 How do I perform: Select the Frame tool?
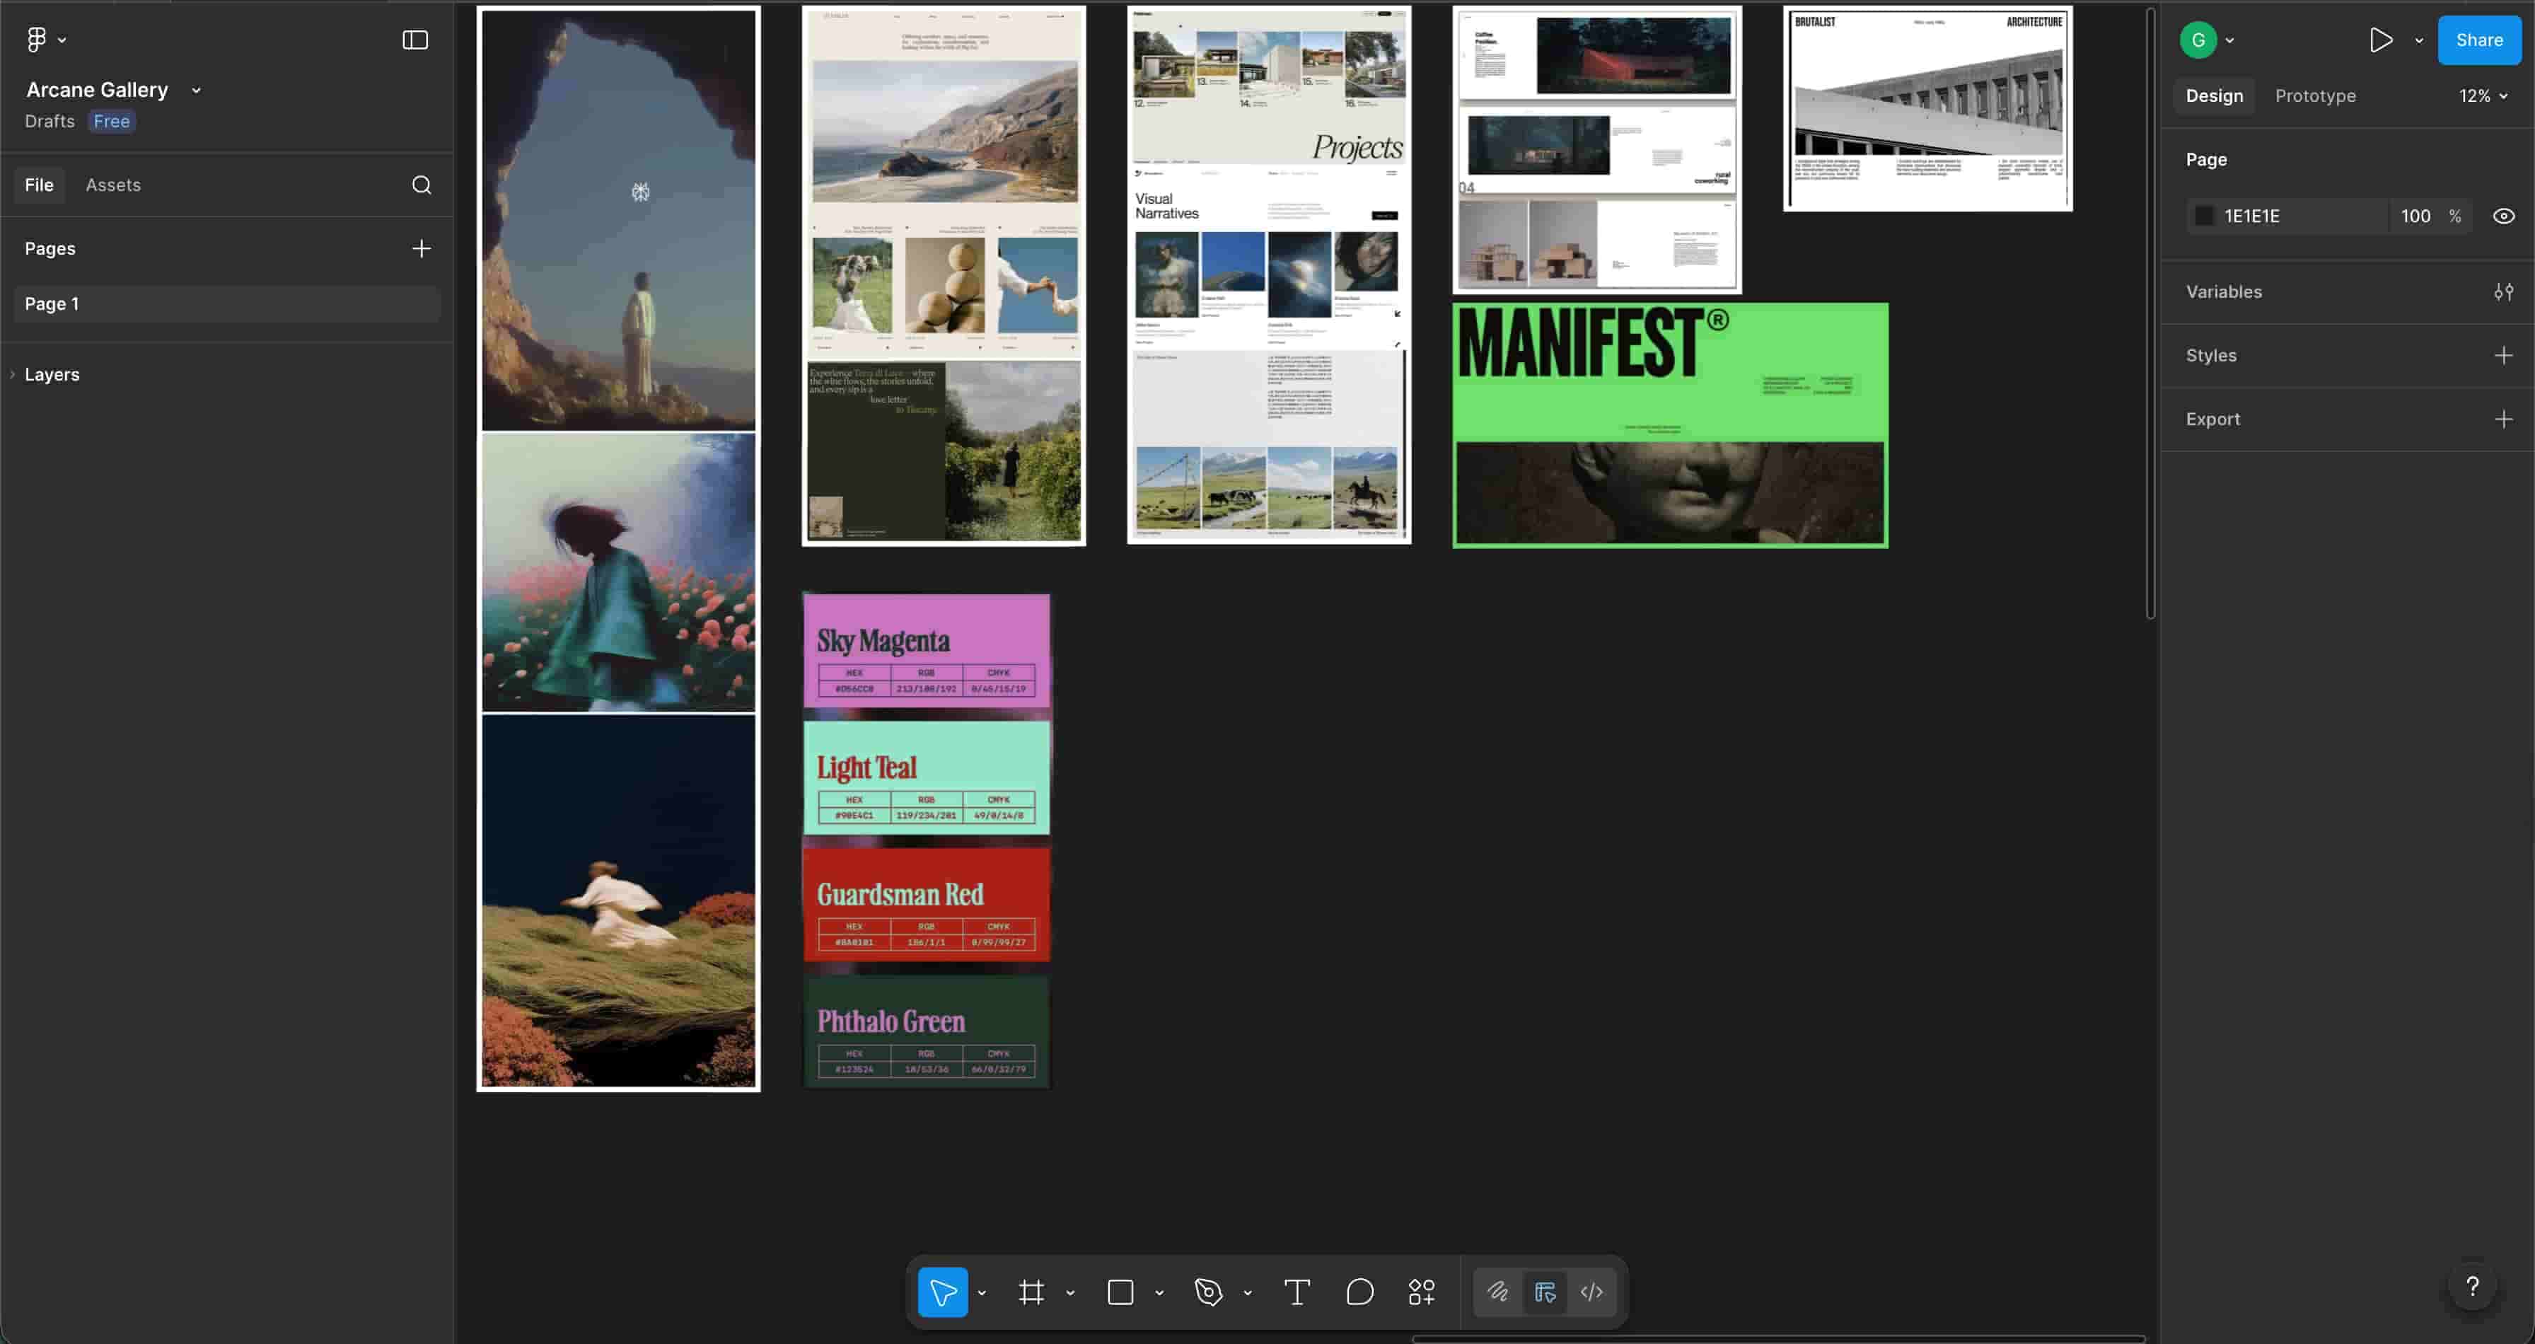coord(1031,1292)
